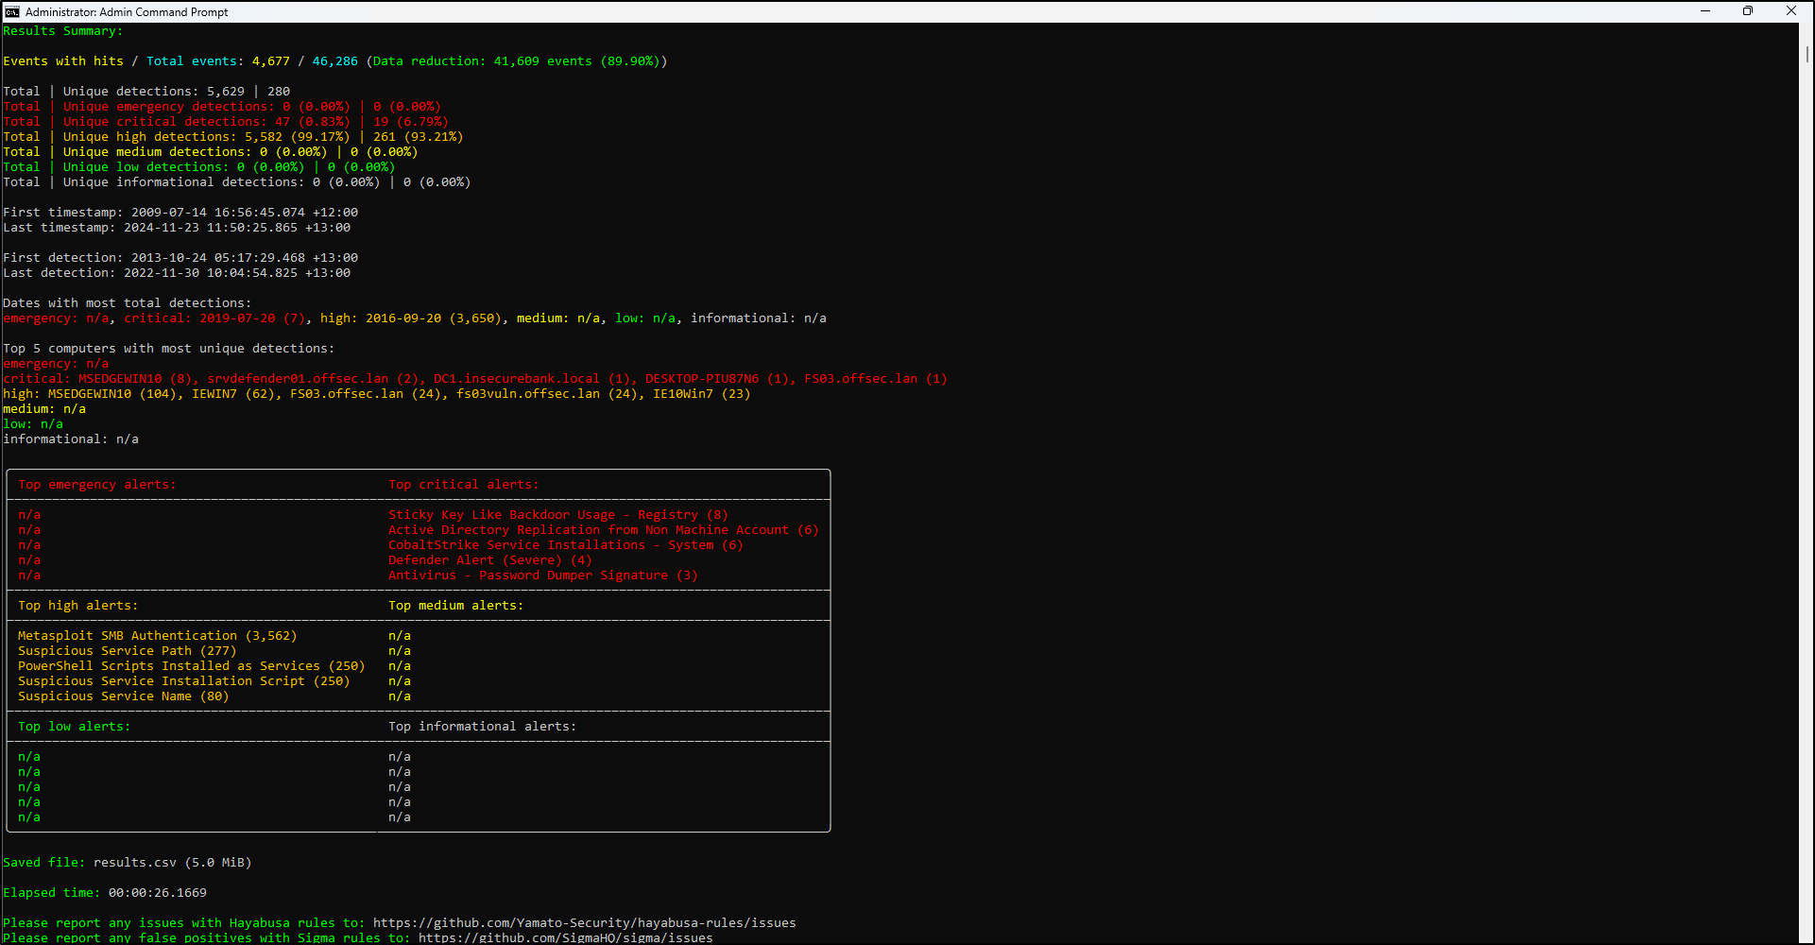Viewport: 1815px width, 945px height.
Task: Click the 'Last detection: 2022-11-30' line
Action: 177,273
